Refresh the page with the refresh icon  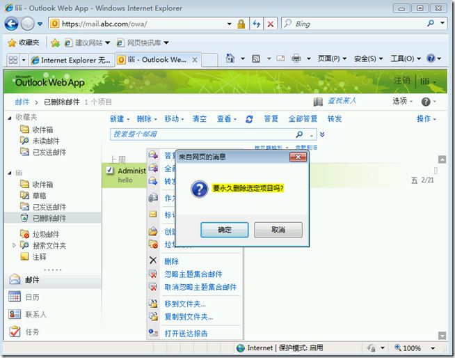point(257,24)
